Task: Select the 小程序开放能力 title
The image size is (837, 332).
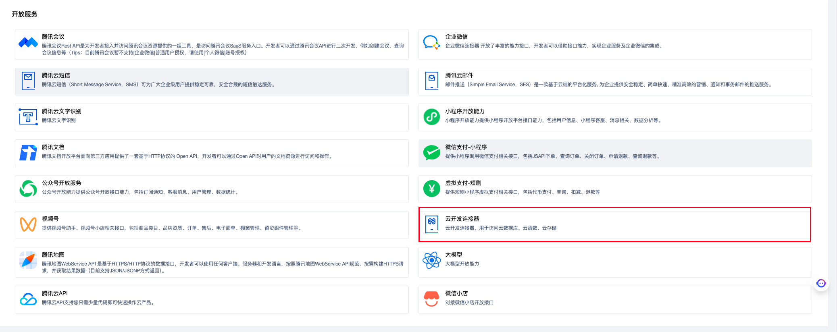Action: (465, 111)
